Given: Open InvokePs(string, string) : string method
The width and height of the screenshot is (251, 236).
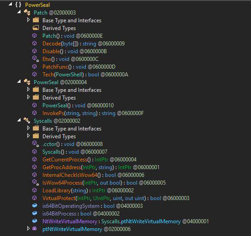Looking at the screenshot, I should pos(93,113).
